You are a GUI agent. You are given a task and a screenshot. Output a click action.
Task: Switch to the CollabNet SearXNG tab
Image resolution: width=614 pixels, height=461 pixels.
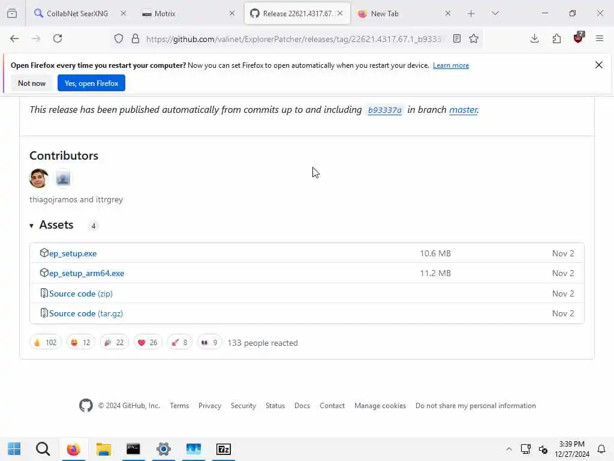[x=77, y=14]
